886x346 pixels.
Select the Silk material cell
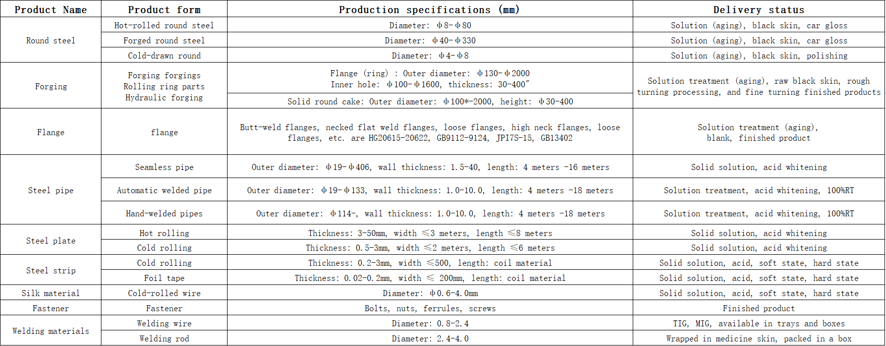50,293
